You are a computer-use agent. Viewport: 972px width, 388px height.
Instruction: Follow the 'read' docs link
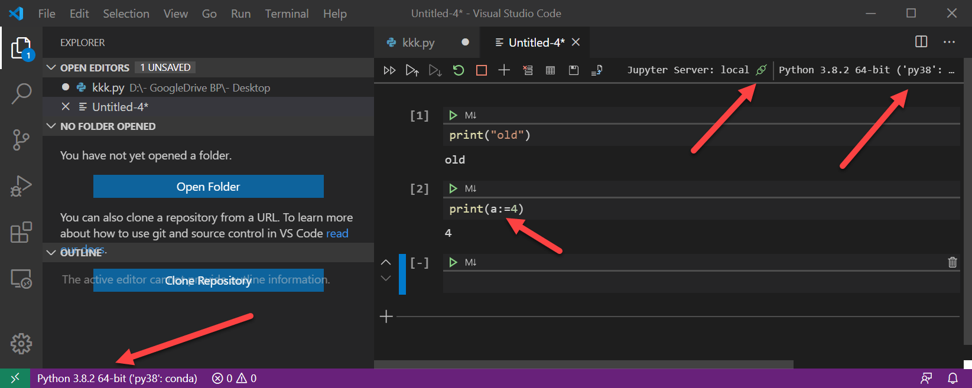click(337, 233)
